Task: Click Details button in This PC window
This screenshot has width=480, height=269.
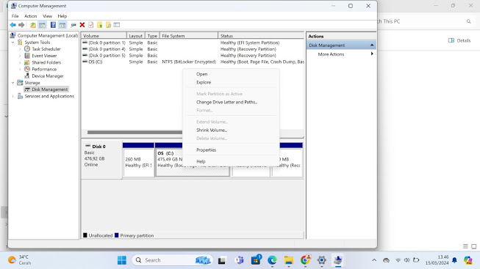Action: point(459,40)
